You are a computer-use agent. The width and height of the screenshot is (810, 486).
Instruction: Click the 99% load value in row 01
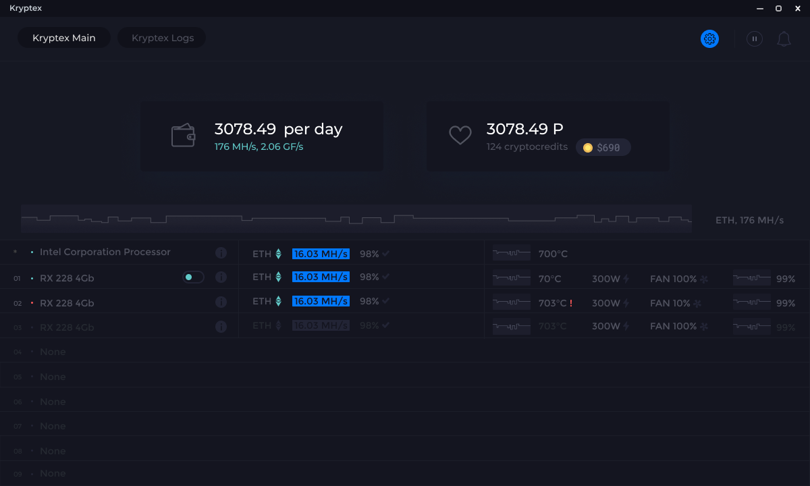click(x=786, y=279)
